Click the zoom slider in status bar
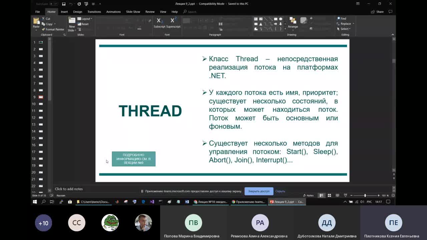Screen dimensions: 427x240 coord(365,195)
